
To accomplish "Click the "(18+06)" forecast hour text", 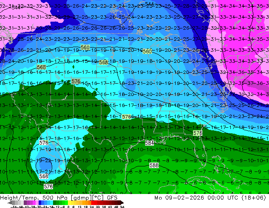I will 254,198.
